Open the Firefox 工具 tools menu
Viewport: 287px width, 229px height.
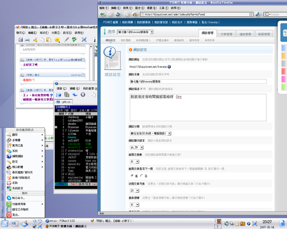[164, 8]
